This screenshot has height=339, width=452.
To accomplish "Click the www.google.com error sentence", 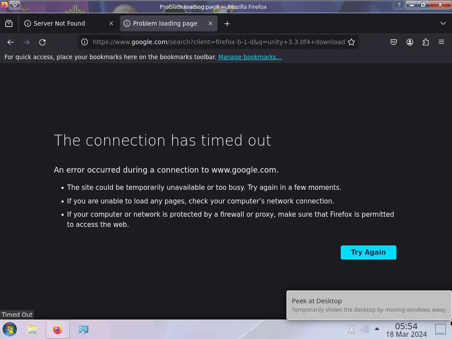I will [166, 170].
